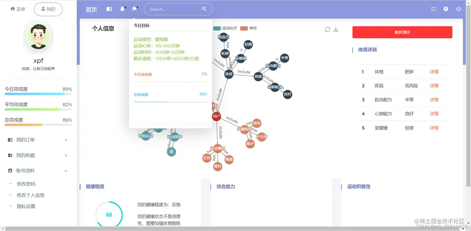Open the panel layout icon beside 首页

[109, 9]
